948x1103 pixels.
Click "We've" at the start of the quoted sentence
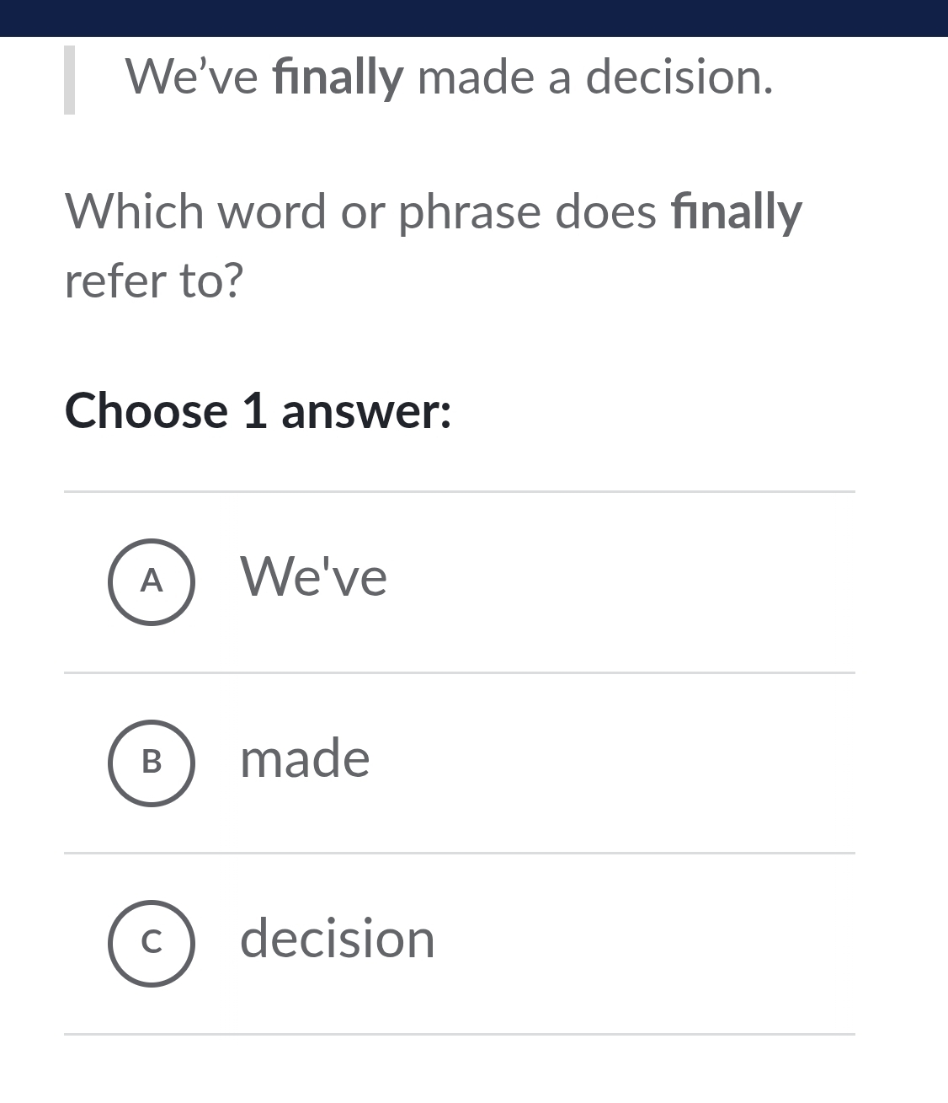point(192,78)
